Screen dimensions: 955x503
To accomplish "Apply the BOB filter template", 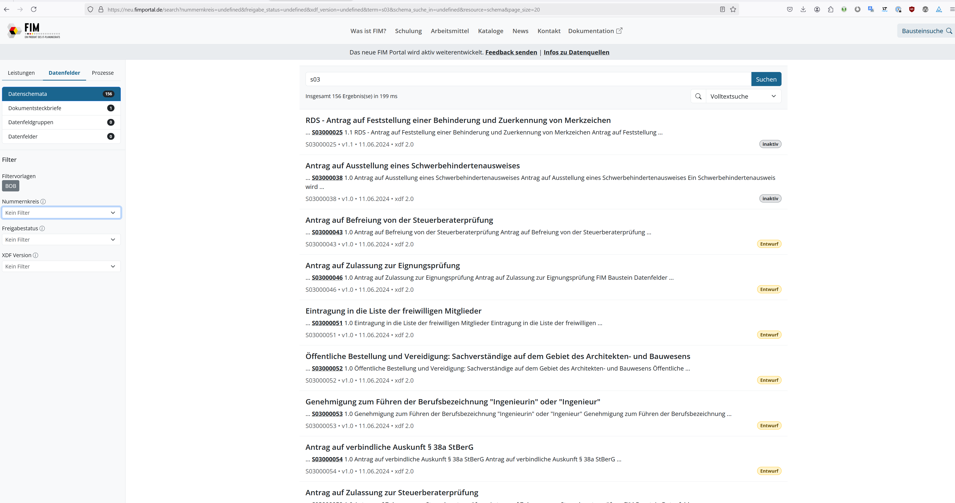I will coord(10,186).
